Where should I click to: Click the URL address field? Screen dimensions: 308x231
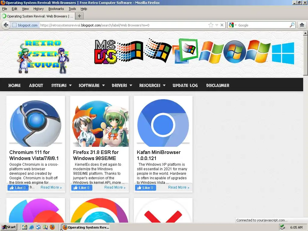coord(123,25)
